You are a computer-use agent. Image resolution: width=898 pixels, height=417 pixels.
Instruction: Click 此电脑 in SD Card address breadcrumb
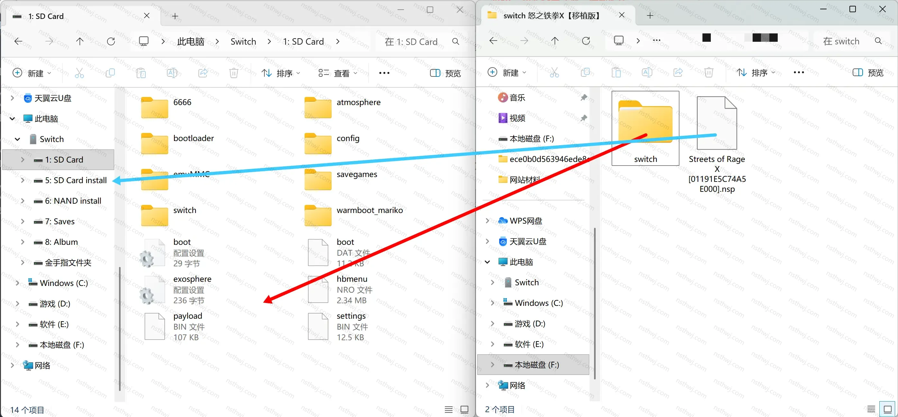pos(191,42)
